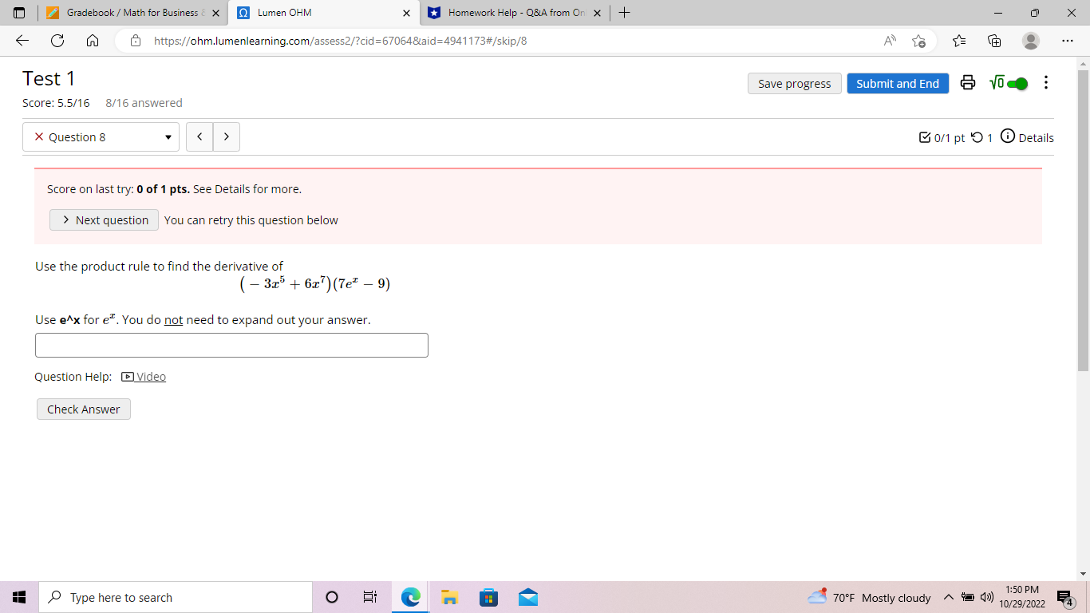Click the retry attempt icon next to 1
This screenshot has height=613, width=1090.
[977, 136]
